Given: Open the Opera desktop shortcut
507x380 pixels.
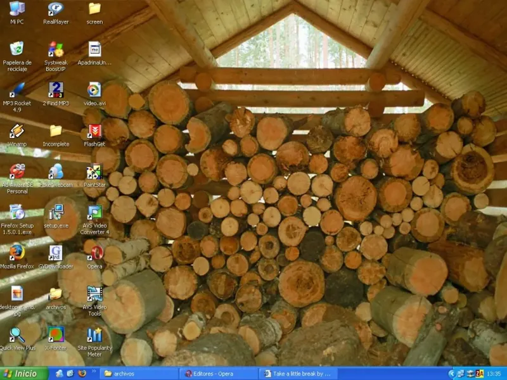Looking at the screenshot, I should (x=94, y=257).
